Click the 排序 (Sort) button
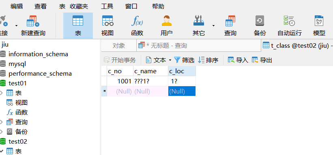The width and height of the screenshot is (333, 155). click(x=208, y=60)
